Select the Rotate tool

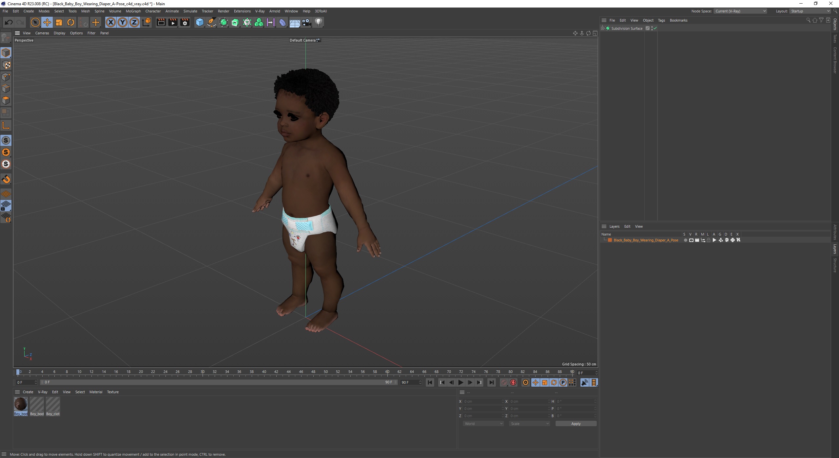[71, 22]
